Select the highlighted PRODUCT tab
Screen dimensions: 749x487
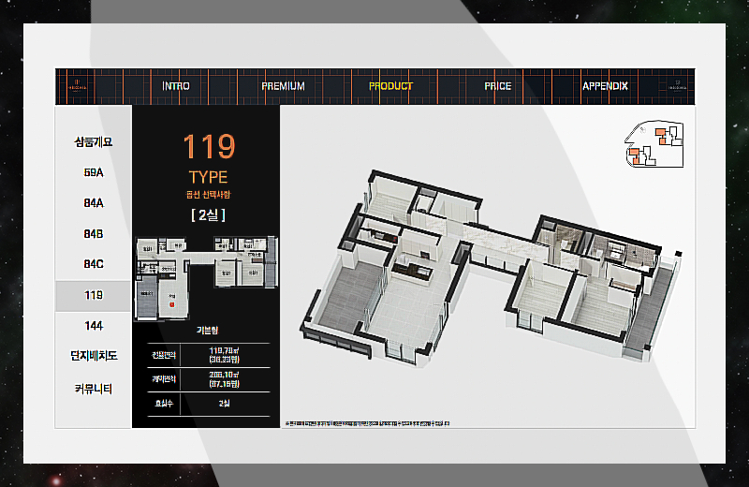coord(390,86)
